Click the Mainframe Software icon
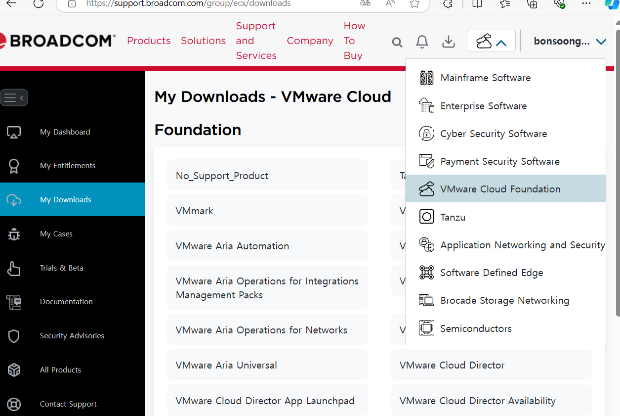 pos(426,78)
